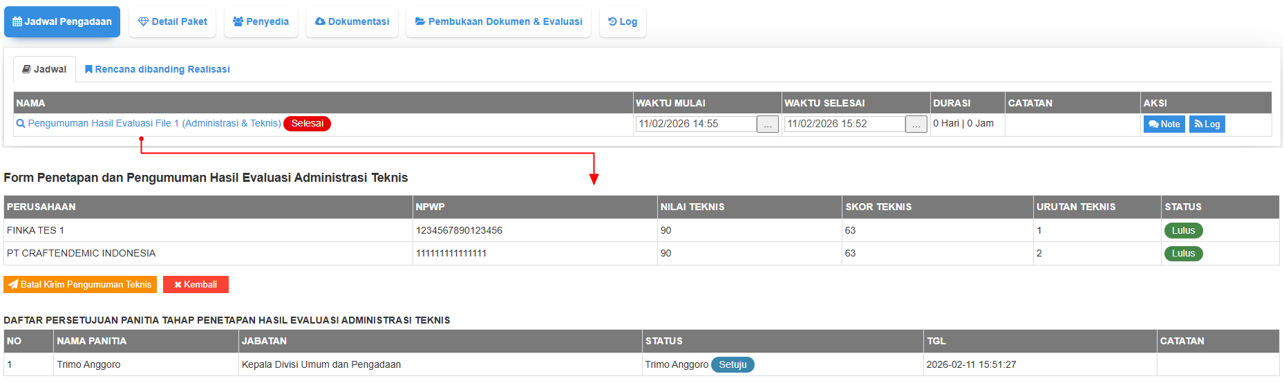Open date picker for Waktu Mulai
This screenshot has width=1284, height=383.
coord(768,124)
